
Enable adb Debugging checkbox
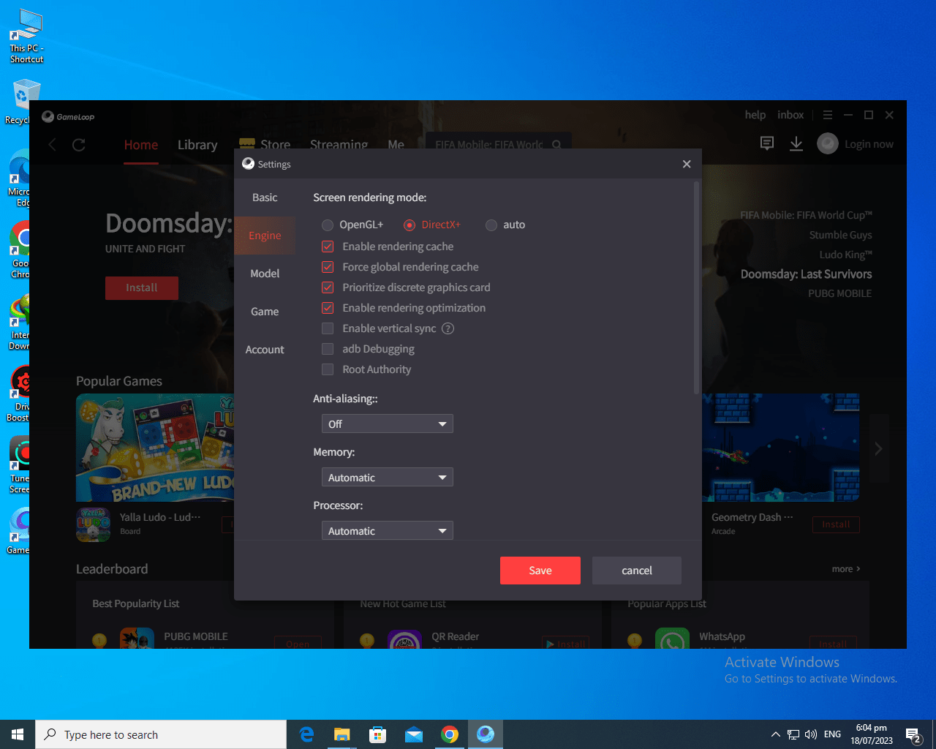pos(328,349)
